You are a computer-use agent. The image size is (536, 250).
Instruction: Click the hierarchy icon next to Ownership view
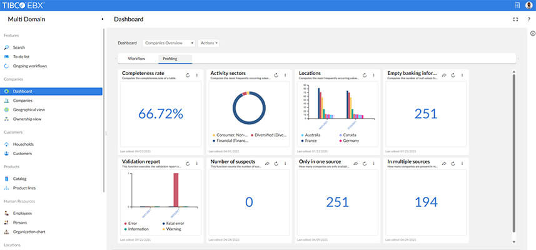(6, 119)
